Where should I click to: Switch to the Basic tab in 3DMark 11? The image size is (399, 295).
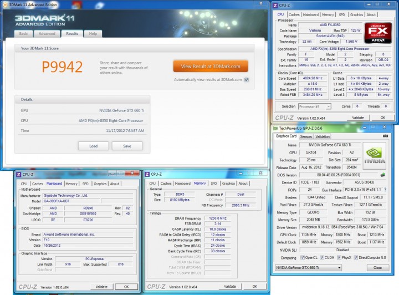pyautogui.click(x=24, y=34)
